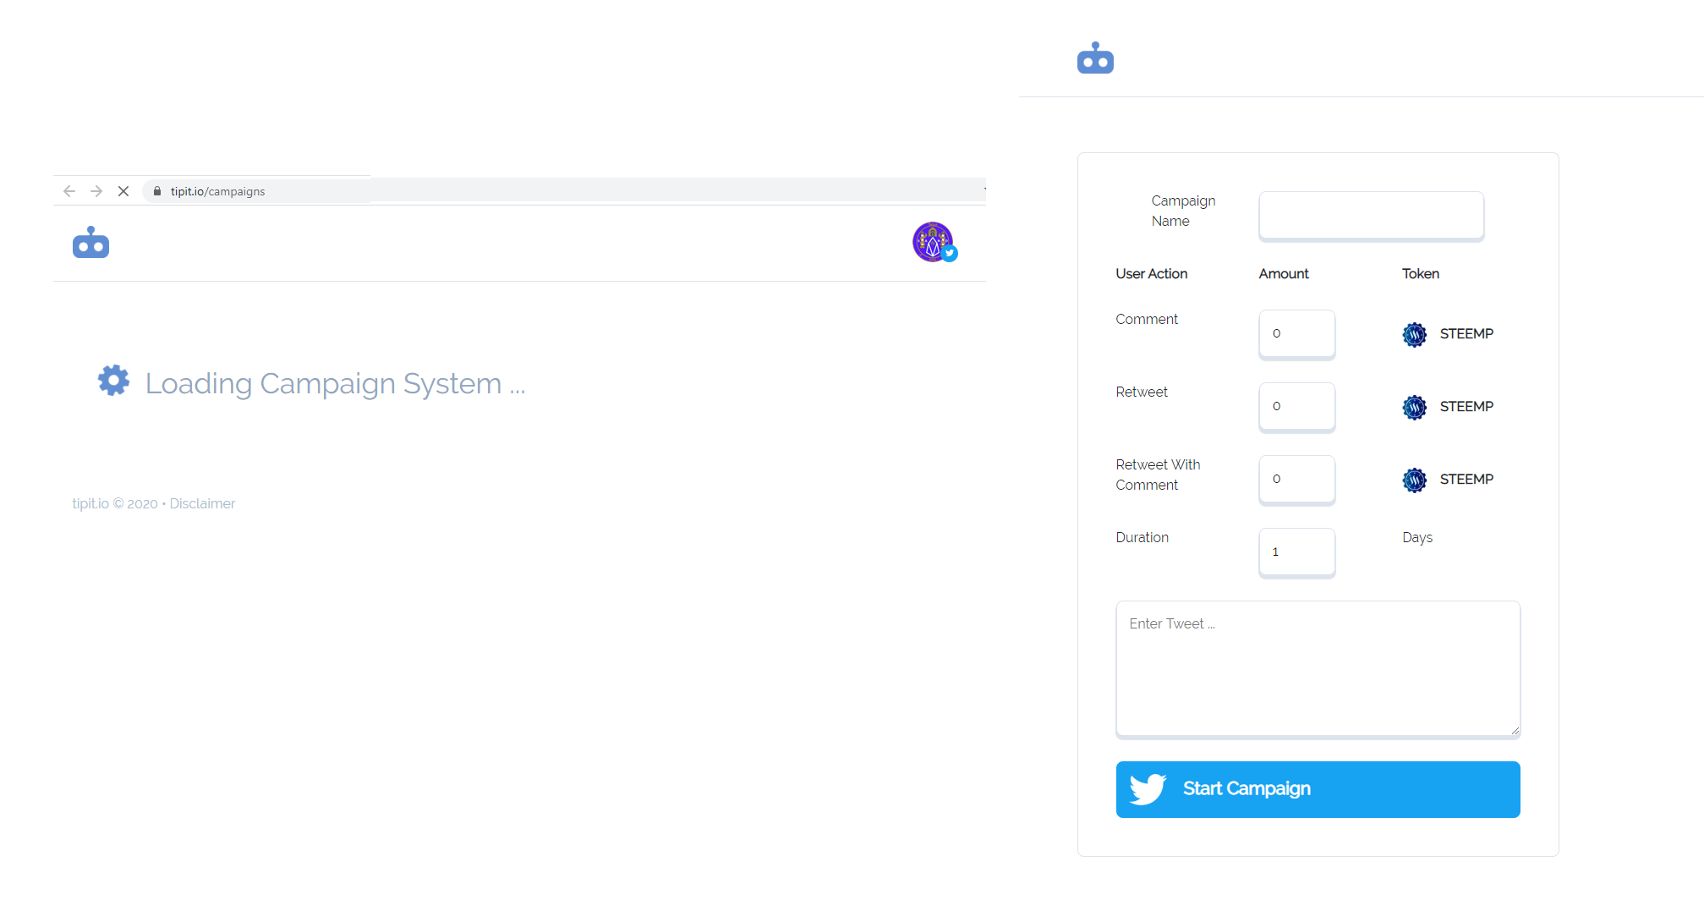Select the STEEMP token icon in Comment row
This screenshot has width=1704, height=911.
click(1414, 334)
